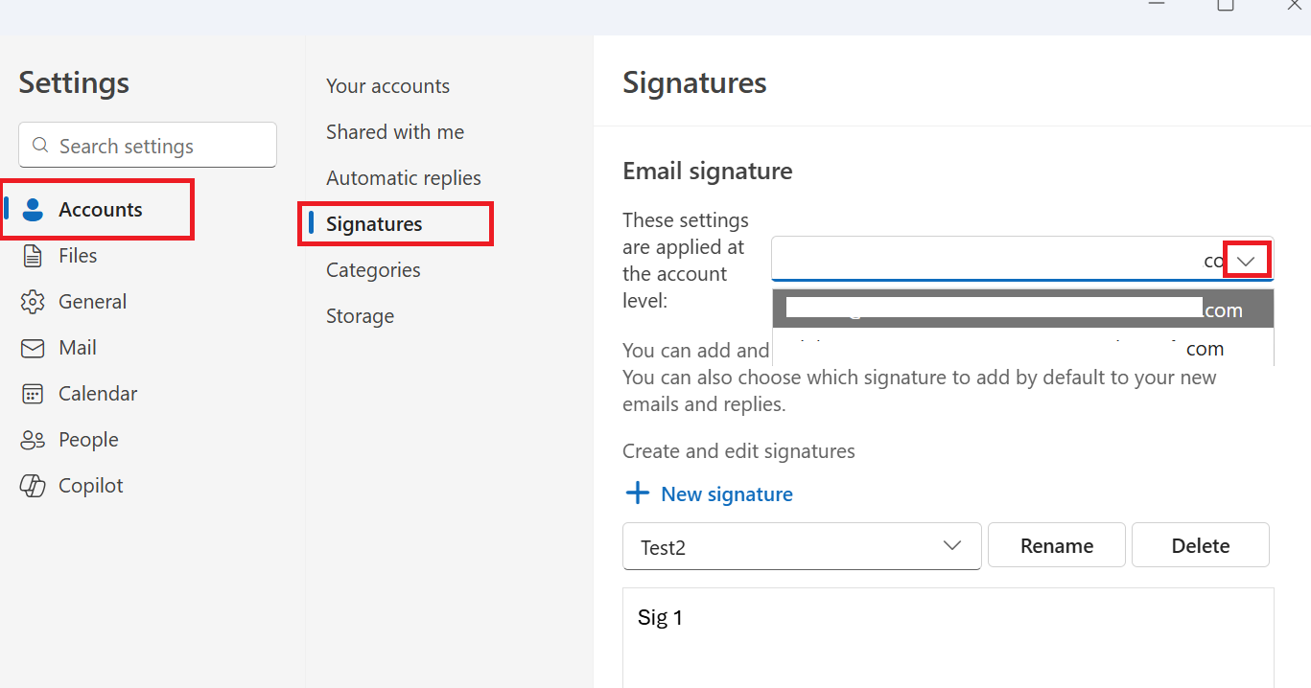Click the Accounts person icon
1311x688 pixels.
tap(34, 210)
